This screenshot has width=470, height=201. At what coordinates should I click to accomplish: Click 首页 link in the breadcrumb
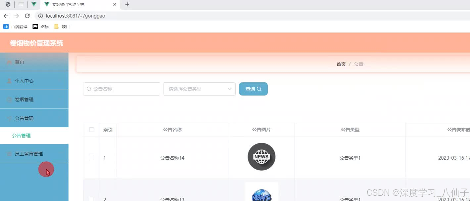[x=341, y=64]
